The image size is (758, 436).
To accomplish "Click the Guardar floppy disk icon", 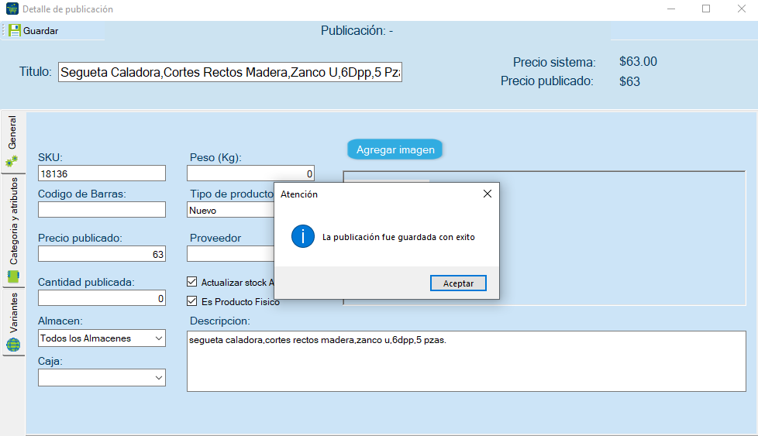I will coord(15,30).
